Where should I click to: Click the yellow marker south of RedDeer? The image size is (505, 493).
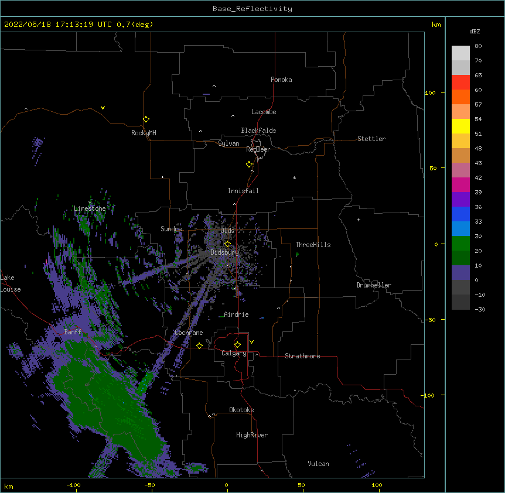250,165
